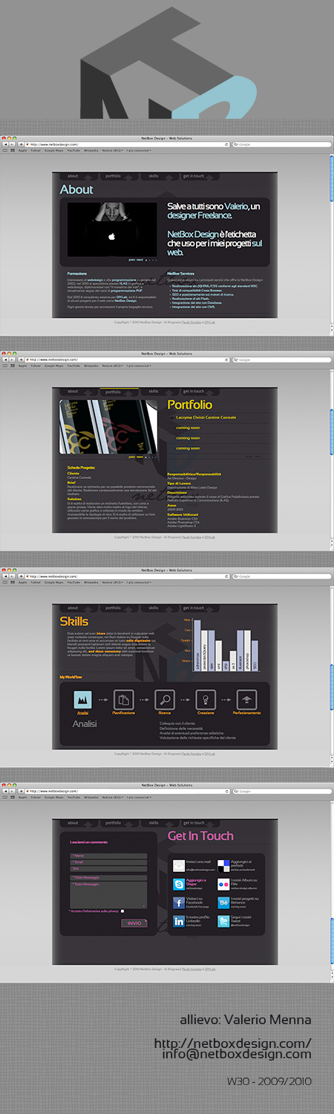Click Google Maps bookmark in Get In Touch window
This screenshot has height=1114, width=334.
[x=53, y=798]
